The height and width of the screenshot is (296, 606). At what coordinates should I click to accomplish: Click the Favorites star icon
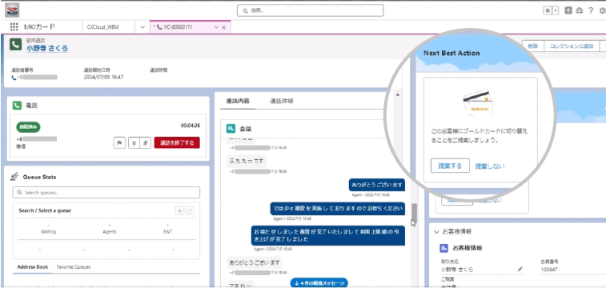[548, 11]
